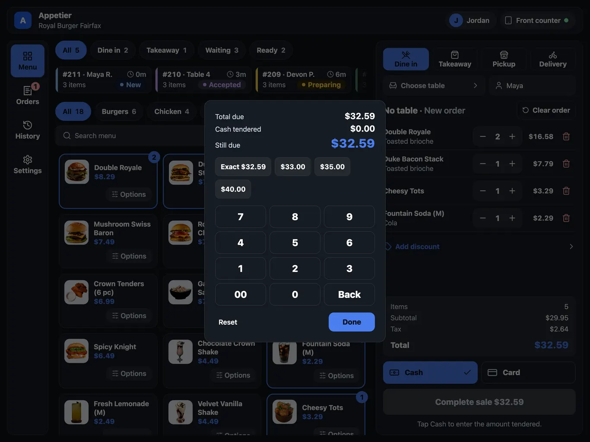Increase Duke Bacon Stack quantity
This screenshot has height=442, width=590.
coord(512,164)
